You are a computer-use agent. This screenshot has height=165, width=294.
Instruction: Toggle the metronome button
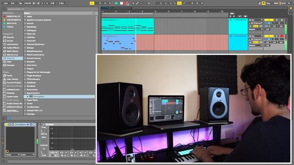[x=53, y=3]
